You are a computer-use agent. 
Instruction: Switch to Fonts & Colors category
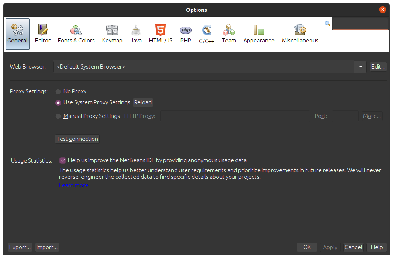tap(76, 34)
